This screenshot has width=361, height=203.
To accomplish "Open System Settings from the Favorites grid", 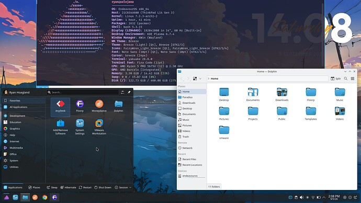I will point(80,127).
